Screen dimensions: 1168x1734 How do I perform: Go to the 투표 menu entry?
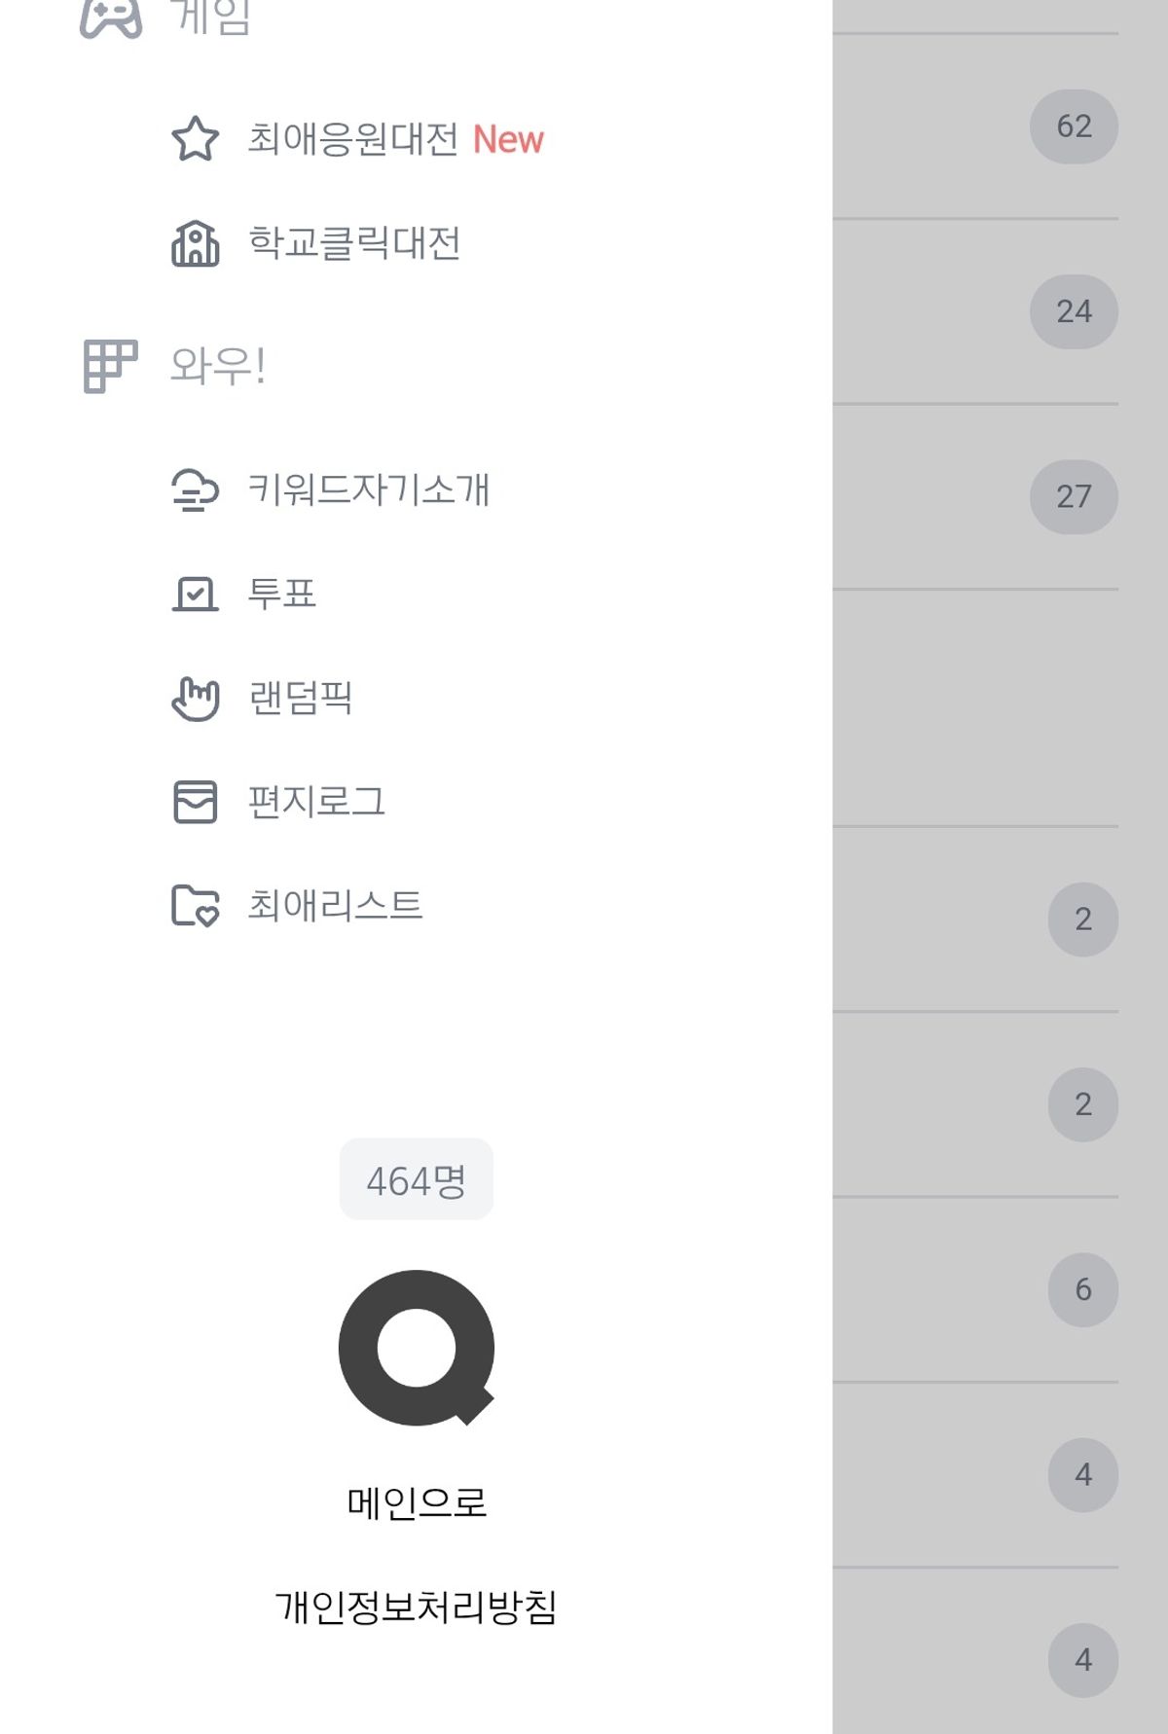pos(282,594)
